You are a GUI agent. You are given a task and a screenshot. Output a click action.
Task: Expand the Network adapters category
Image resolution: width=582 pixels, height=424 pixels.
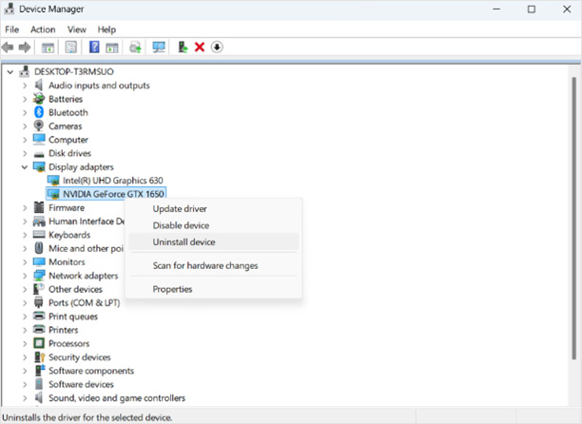tap(25, 276)
